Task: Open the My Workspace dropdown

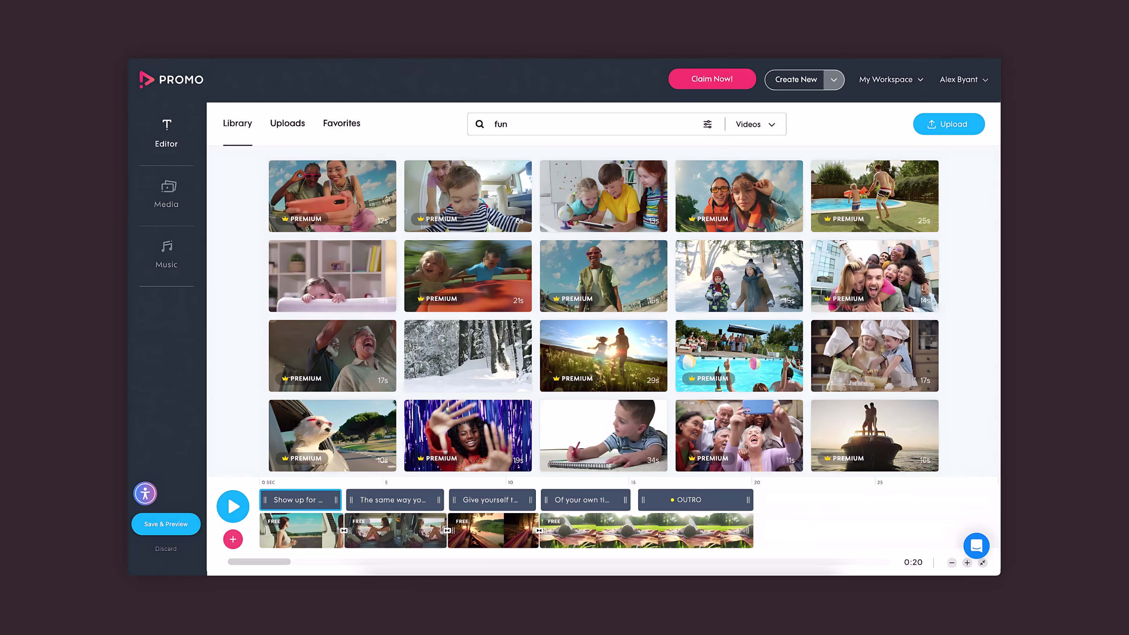Action: click(x=891, y=79)
